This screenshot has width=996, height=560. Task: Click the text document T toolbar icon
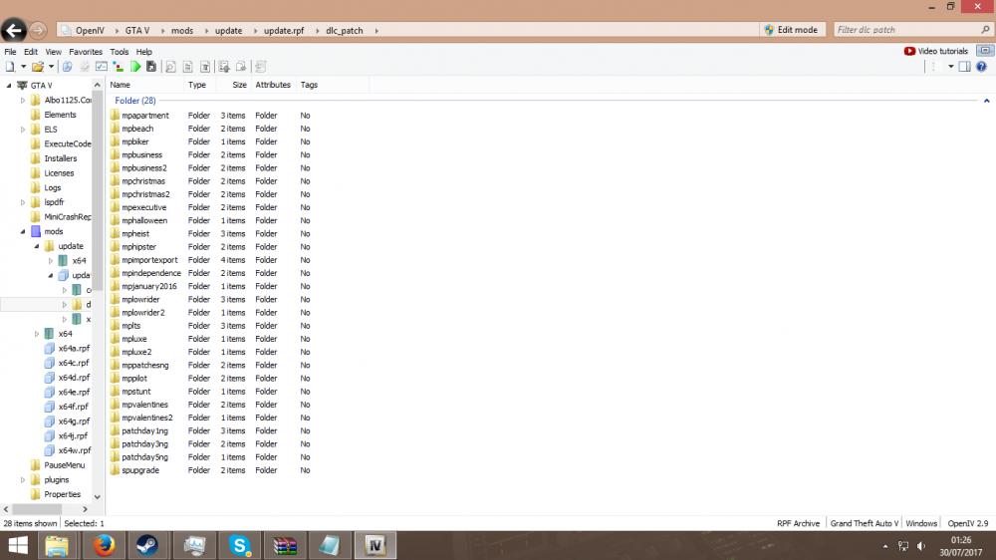[x=204, y=67]
